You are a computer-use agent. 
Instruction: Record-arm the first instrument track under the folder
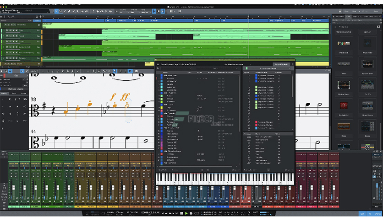coord(13,30)
